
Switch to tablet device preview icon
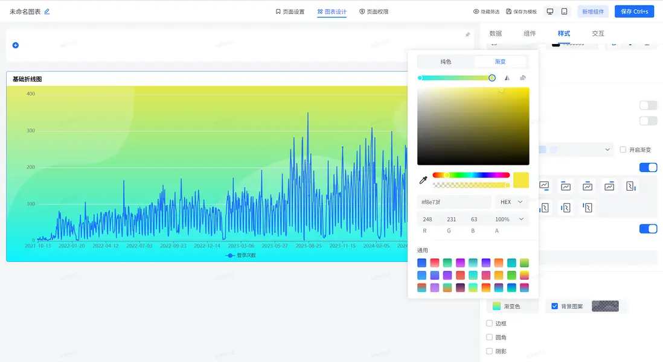[x=564, y=11]
